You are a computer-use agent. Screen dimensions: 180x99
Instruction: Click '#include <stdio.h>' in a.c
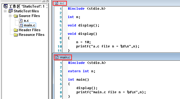tap(86, 9)
